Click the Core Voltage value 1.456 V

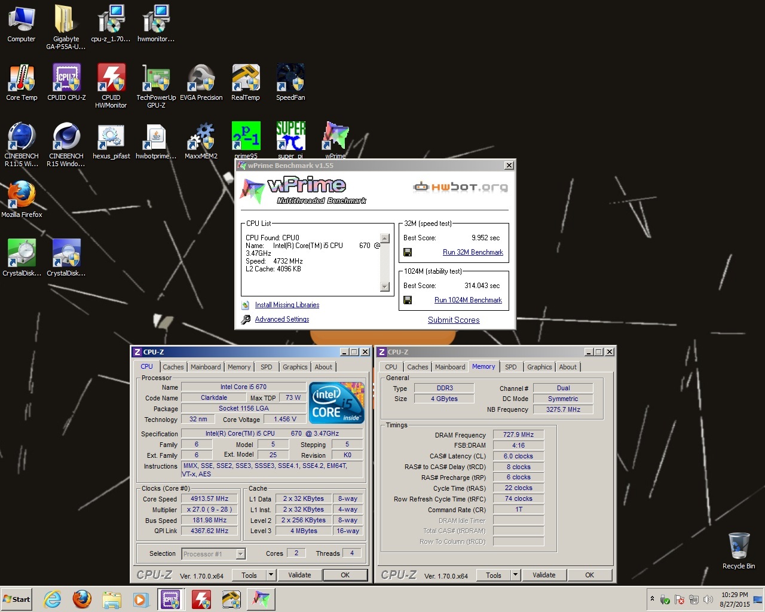(x=285, y=419)
